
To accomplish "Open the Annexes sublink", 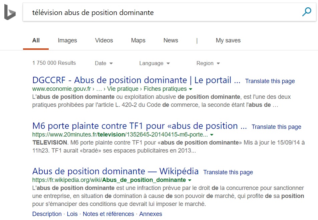I will 150,214.
